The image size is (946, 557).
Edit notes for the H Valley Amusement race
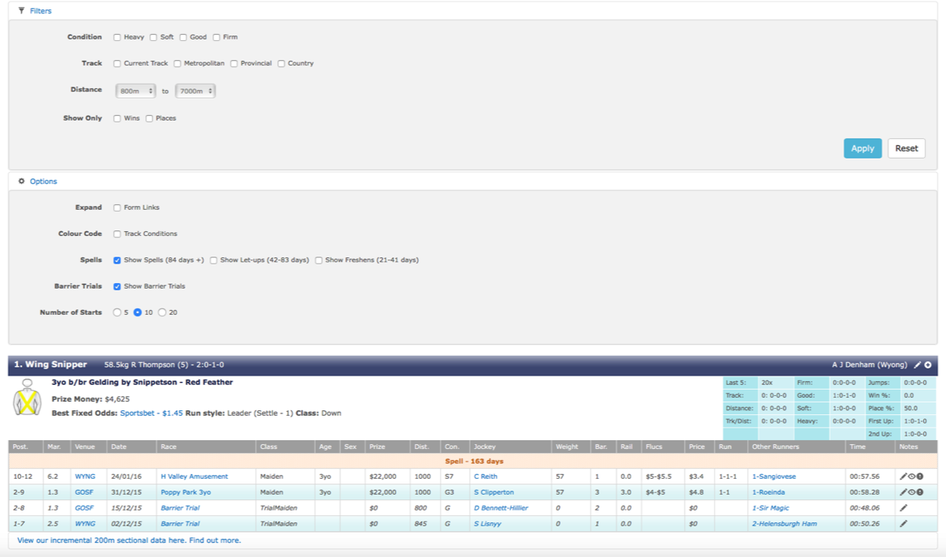pyautogui.click(x=903, y=477)
